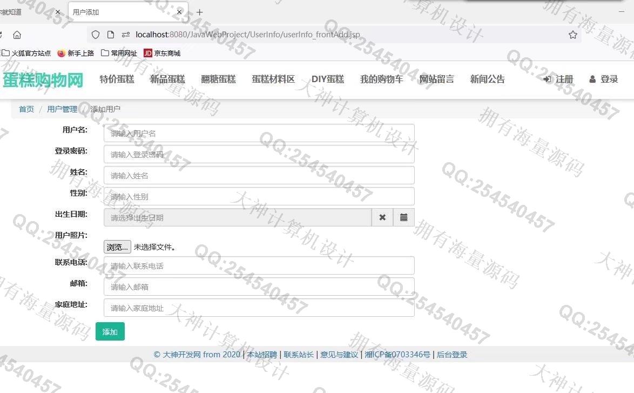
Task: Open the calendar date picker icon
Action: [x=403, y=218]
